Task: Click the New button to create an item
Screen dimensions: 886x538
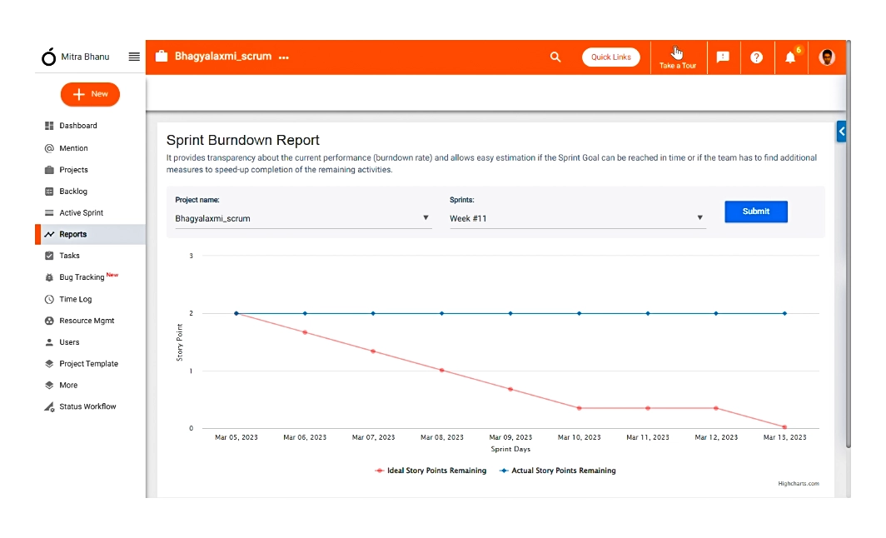Action: [x=89, y=94]
